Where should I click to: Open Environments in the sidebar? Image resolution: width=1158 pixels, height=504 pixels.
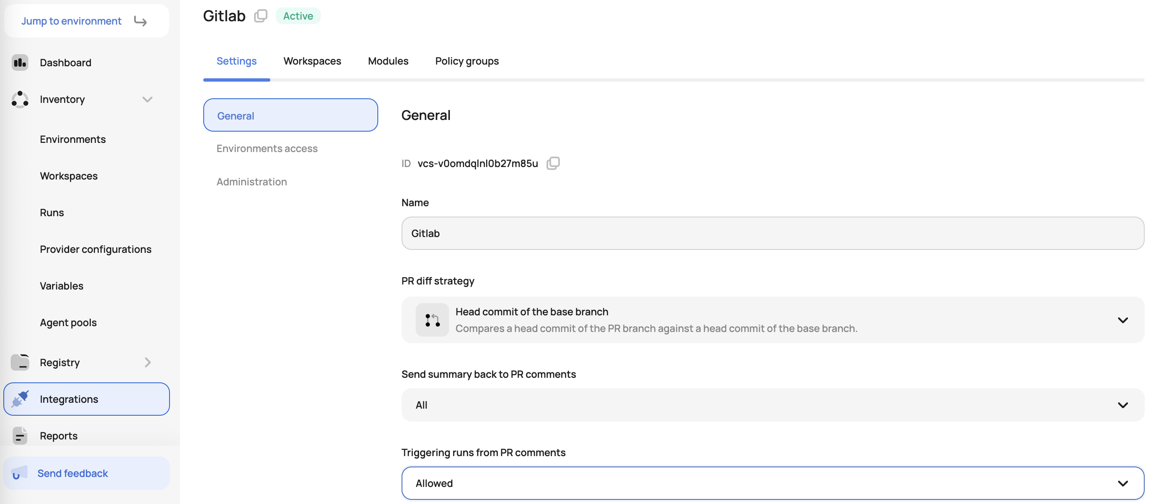(x=73, y=140)
